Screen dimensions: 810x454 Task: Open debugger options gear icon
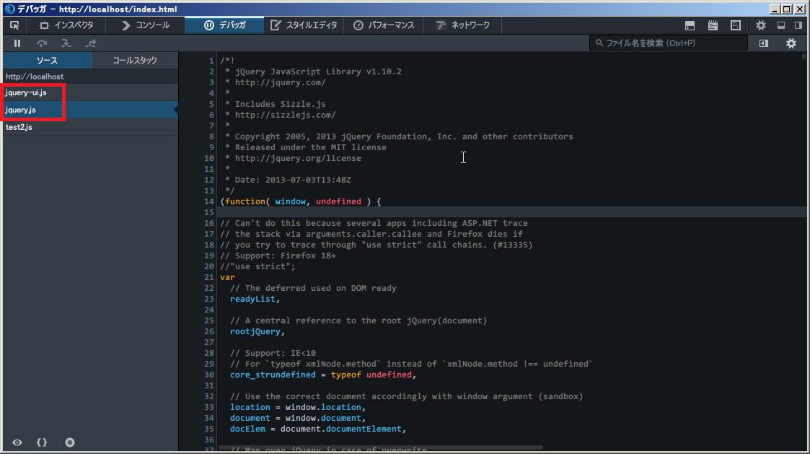791,43
